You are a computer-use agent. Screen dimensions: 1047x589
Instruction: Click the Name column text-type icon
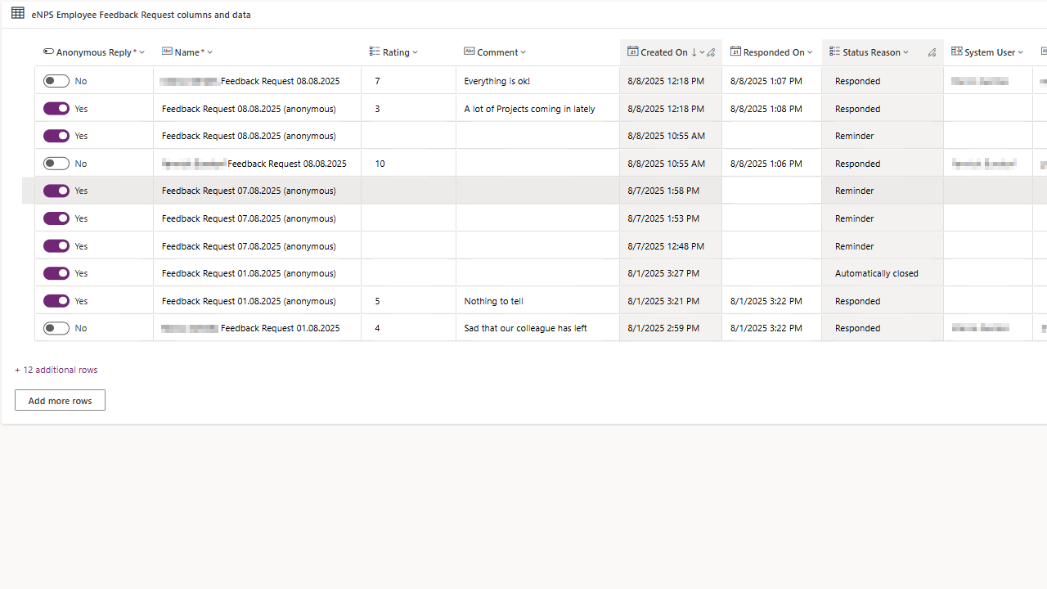click(x=167, y=52)
